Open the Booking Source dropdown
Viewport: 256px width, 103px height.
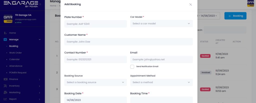(x=95, y=82)
